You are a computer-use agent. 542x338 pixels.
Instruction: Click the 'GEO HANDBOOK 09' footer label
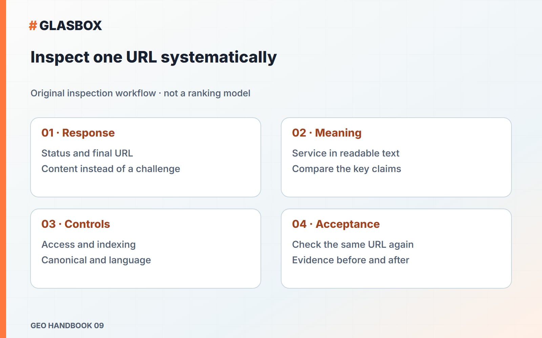tap(67, 325)
